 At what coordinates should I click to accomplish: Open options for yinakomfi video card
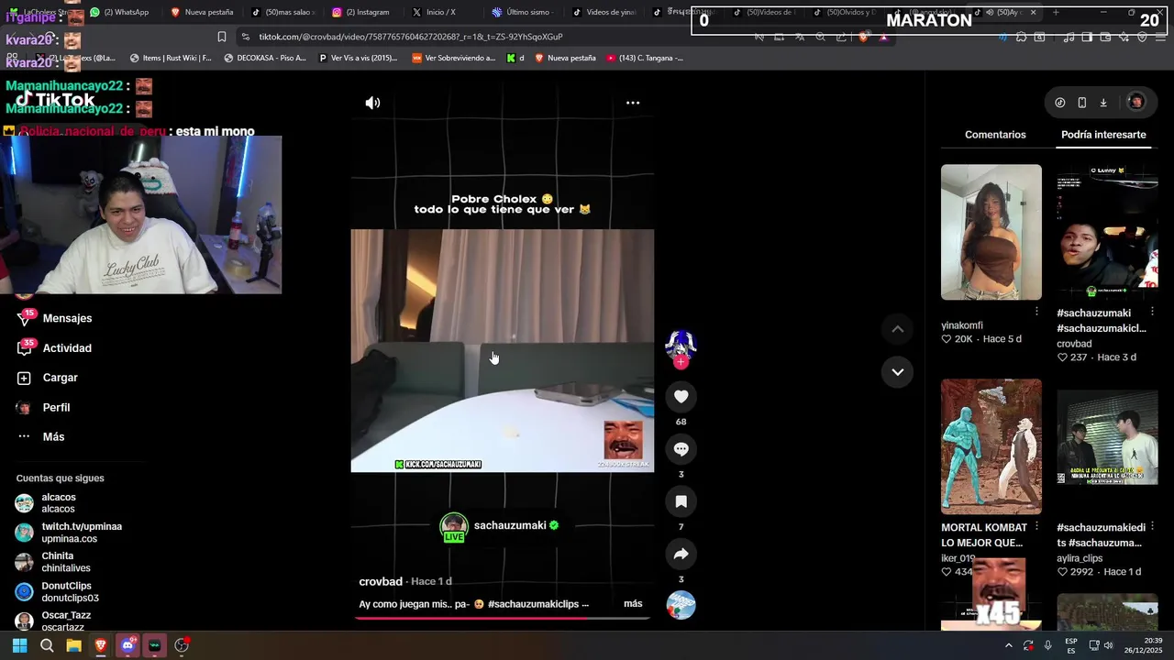click(1036, 312)
